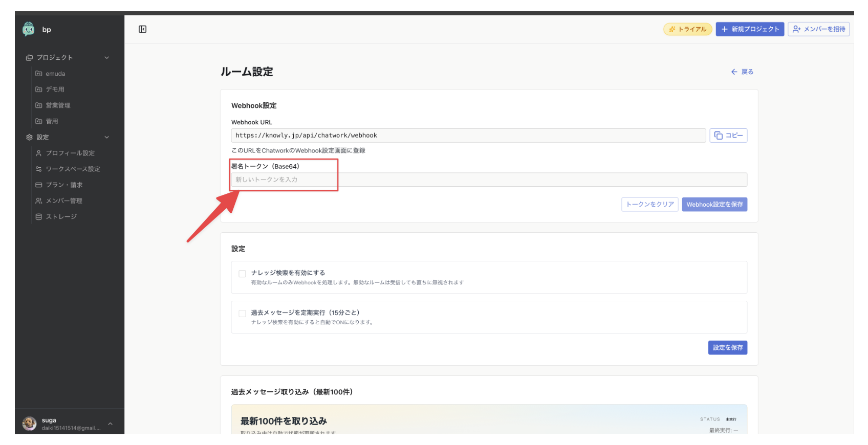Enable ナレッジ検索を有効にする checkbox
This screenshot has width=868, height=445.
[x=243, y=274]
